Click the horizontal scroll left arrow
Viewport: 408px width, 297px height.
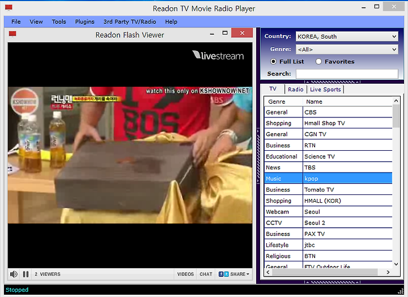(x=268, y=272)
